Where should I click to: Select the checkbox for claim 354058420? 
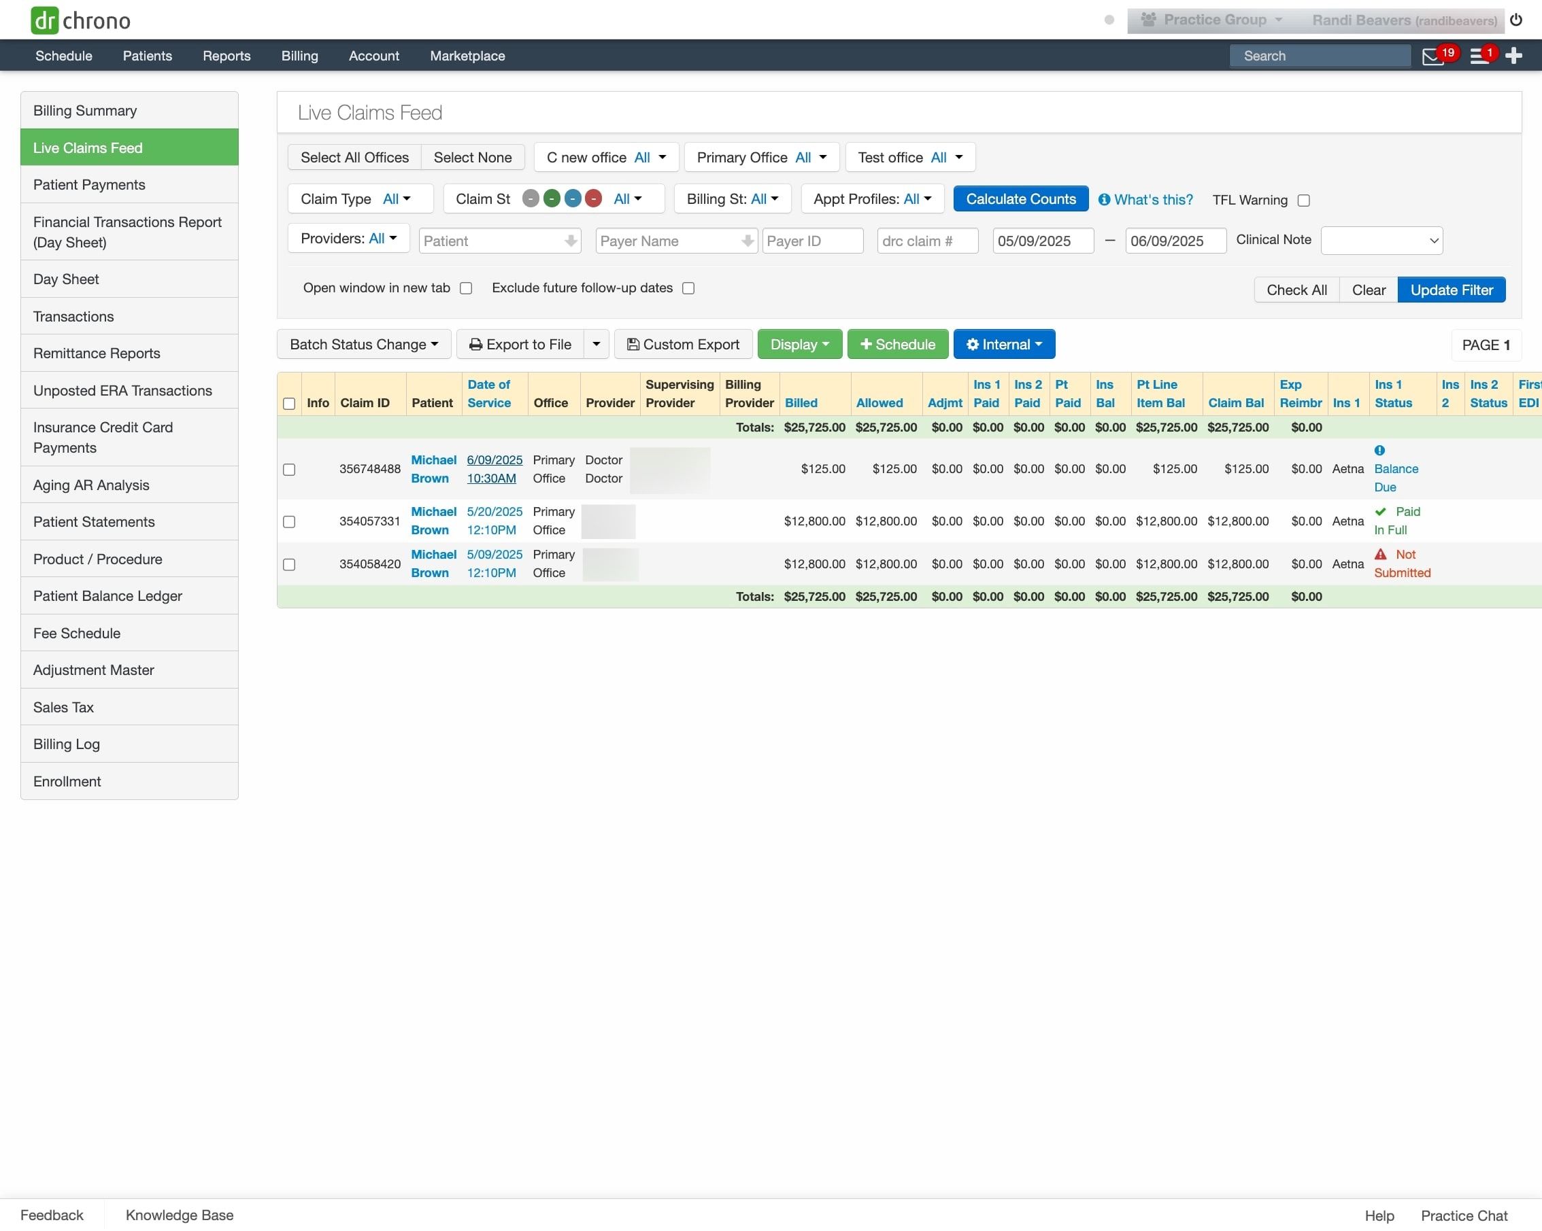click(x=289, y=565)
